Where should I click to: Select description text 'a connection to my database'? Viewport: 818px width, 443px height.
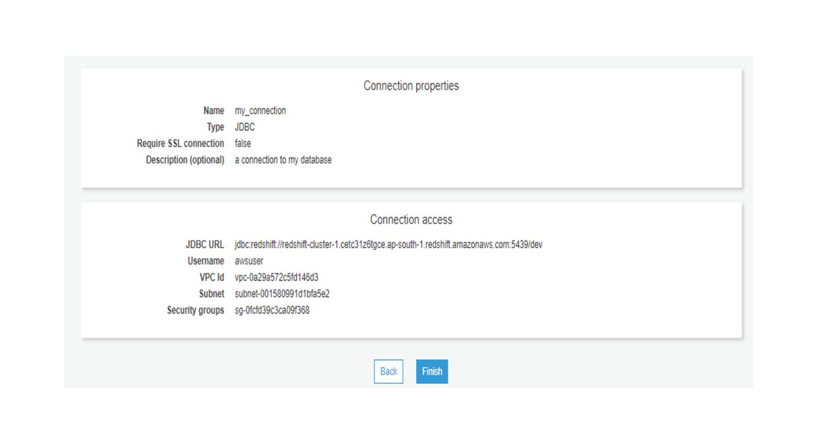click(283, 160)
